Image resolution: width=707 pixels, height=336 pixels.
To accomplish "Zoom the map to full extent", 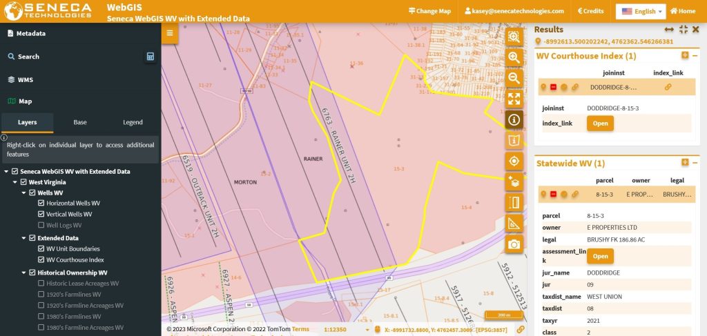I will 514,99.
